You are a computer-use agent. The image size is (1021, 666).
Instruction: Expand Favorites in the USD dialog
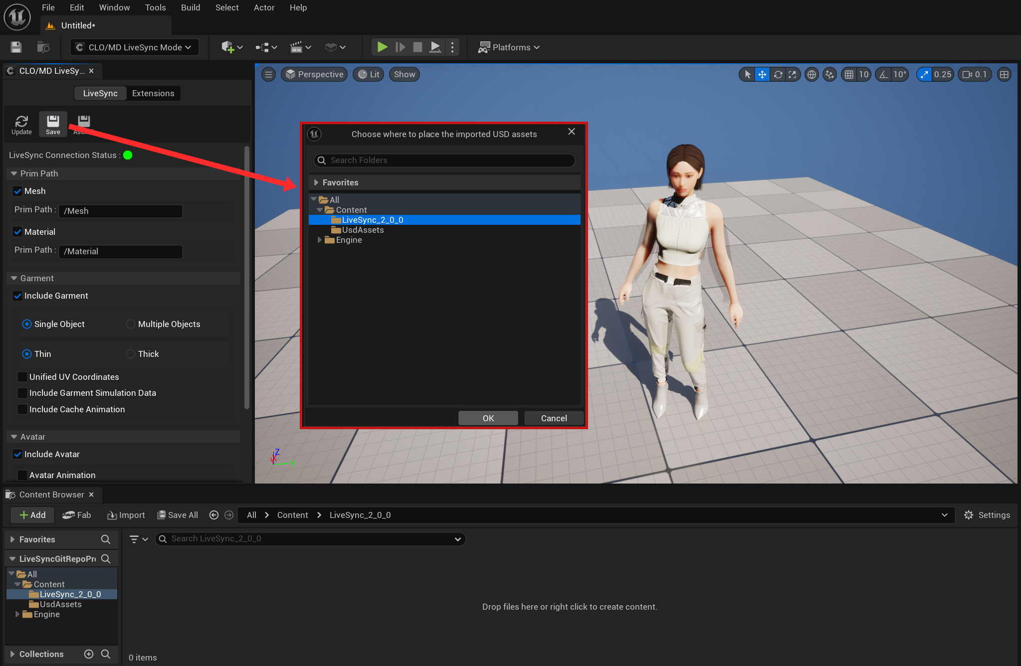(316, 182)
